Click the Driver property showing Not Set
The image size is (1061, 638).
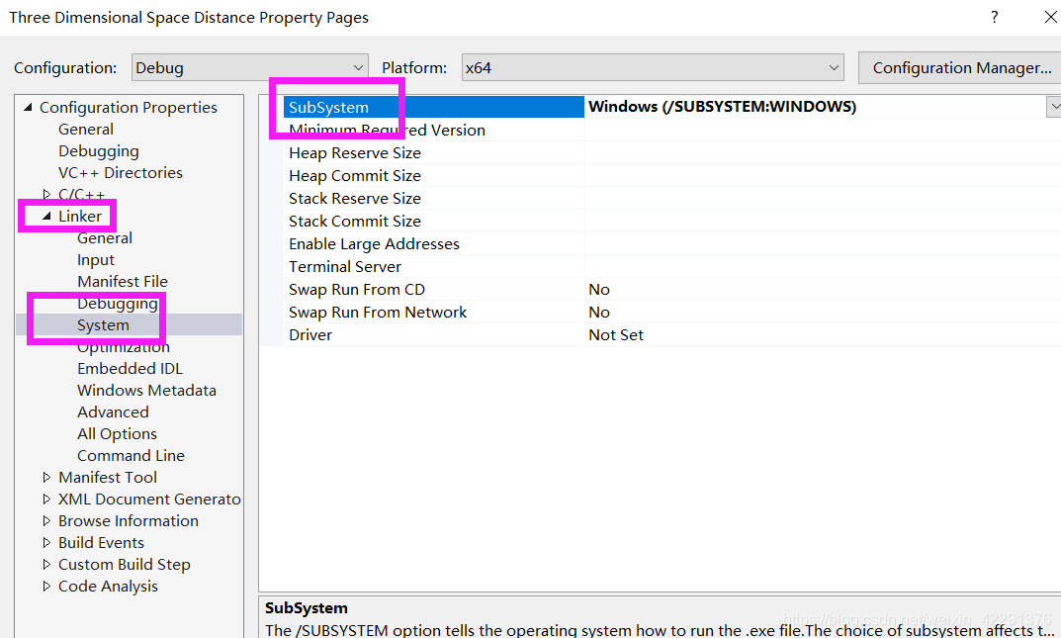coord(309,334)
